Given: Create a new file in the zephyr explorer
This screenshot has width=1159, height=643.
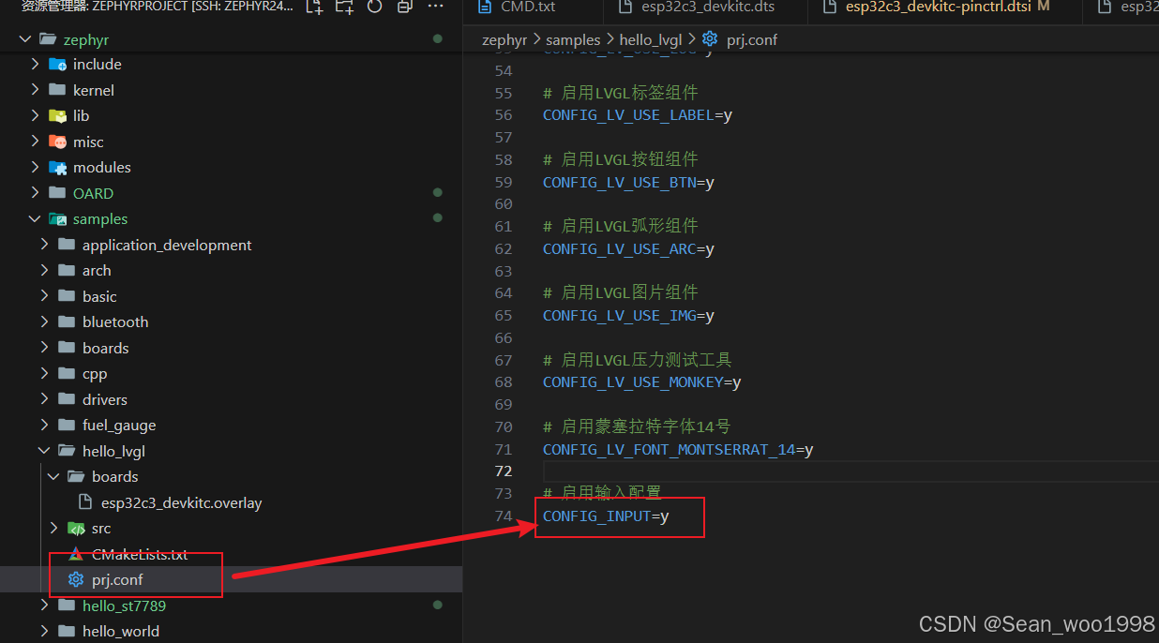Looking at the screenshot, I should [314, 9].
